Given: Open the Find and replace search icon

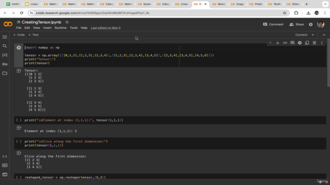Looking at the screenshot, I should coord(5,46).
